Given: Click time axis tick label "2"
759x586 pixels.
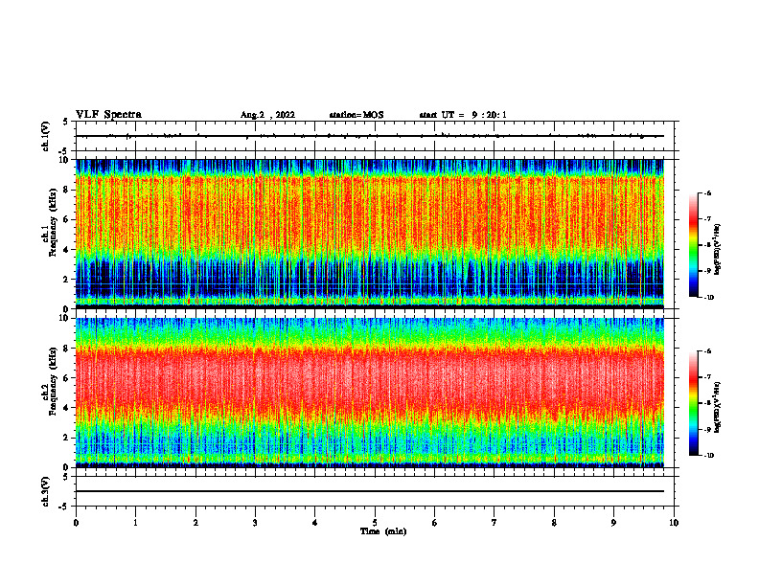Looking at the screenshot, I should click(195, 523).
